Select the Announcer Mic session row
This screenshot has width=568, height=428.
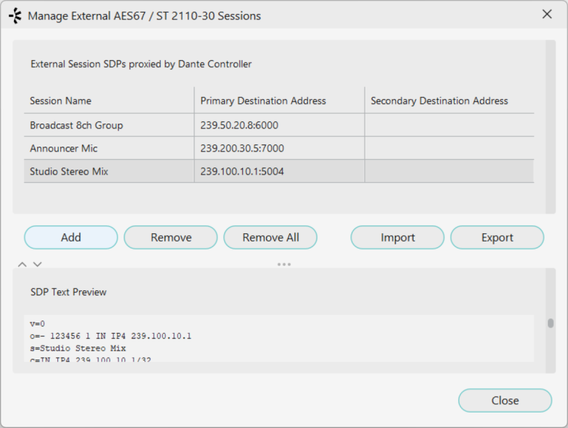(x=64, y=149)
